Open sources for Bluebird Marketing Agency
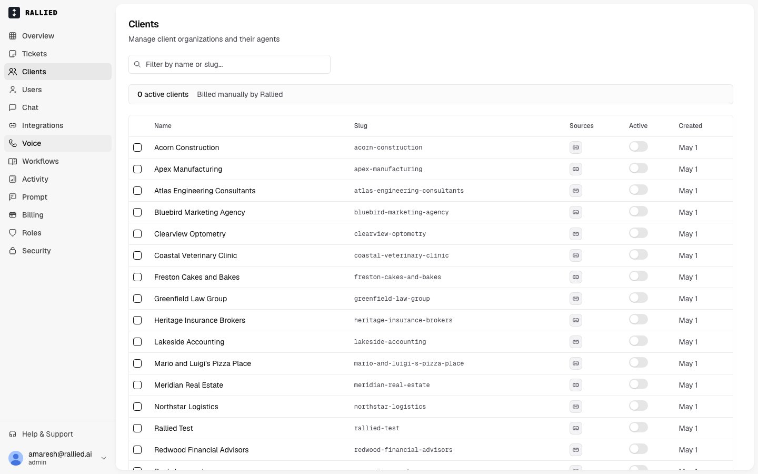This screenshot has height=474, width=758. (576, 212)
